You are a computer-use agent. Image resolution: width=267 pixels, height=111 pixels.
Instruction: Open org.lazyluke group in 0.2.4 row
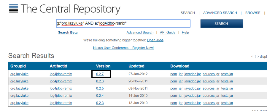[19, 96]
